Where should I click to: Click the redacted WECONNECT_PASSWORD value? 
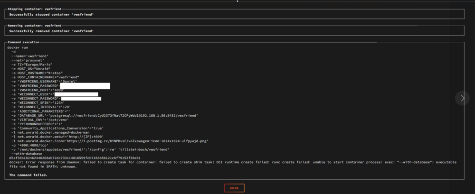tap(81, 99)
